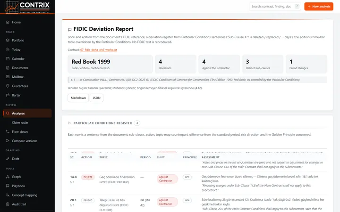Go to Today view
340x212 pixels.
point(27,49)
